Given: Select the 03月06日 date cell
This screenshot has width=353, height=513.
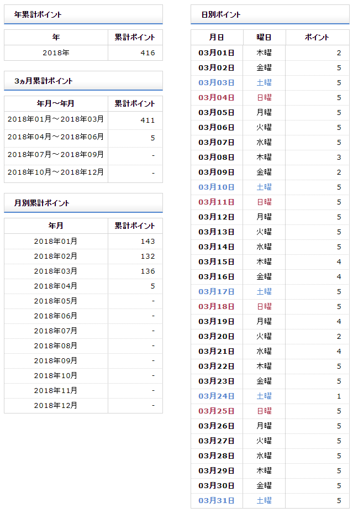Looking at the screenshot, I should 217,128.
